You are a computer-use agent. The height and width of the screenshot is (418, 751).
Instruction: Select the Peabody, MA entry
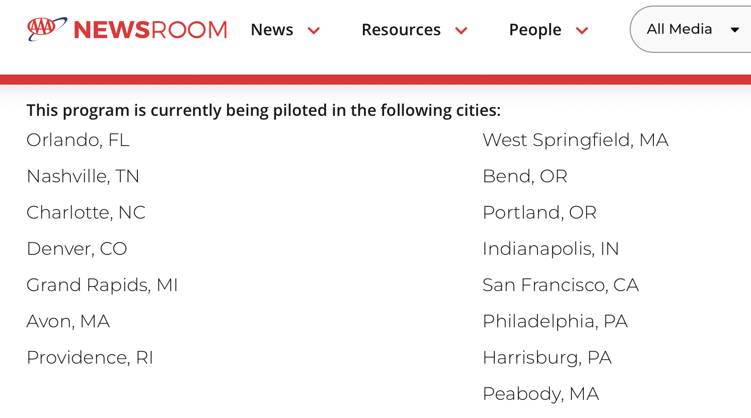(x=541, y=394)
